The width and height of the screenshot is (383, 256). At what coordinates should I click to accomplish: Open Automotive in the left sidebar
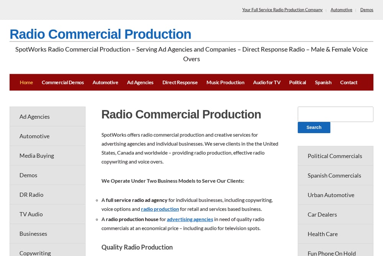(x=47, y=136)
